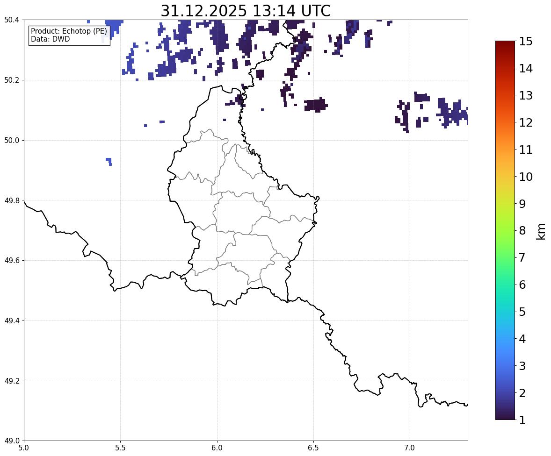This screenshot has height=456, width=551.
Task: Click the latitude axis label '50.2'
Action: click(x=12, y=80)
